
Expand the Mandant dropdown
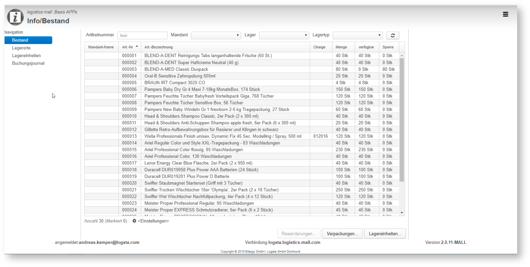pyautogui.click(x=216, y=35)
